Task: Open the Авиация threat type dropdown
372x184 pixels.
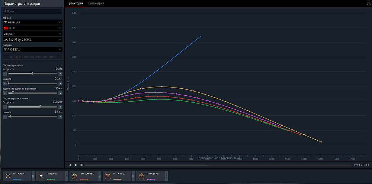Action: 33,22
